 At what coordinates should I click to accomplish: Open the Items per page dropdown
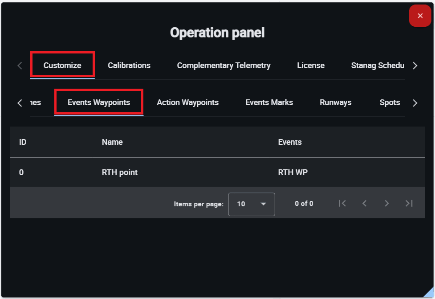coord(252,204)
